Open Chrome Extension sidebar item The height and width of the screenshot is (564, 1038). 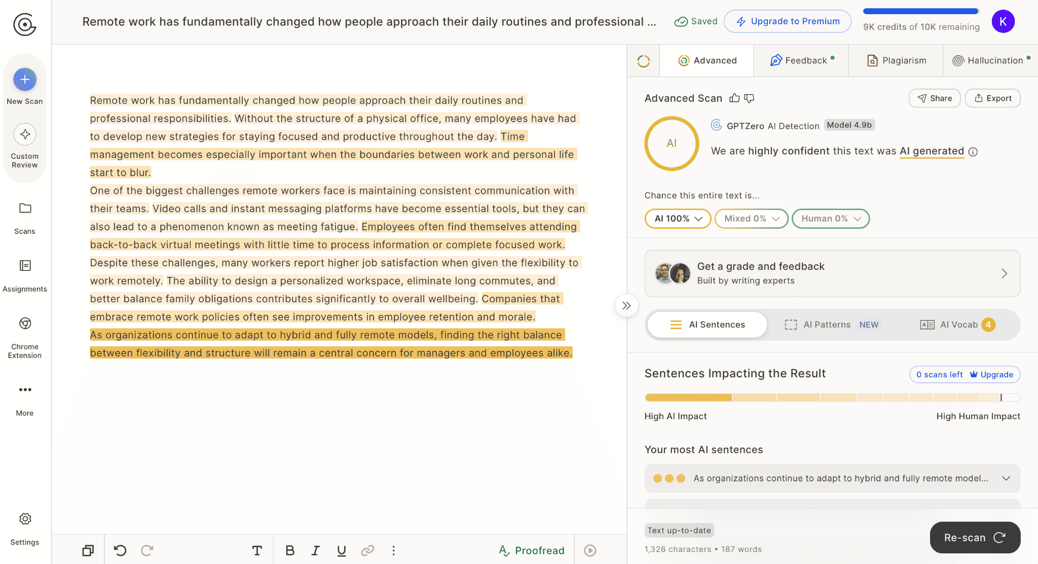pyautogui.click(x=25, y=337)
